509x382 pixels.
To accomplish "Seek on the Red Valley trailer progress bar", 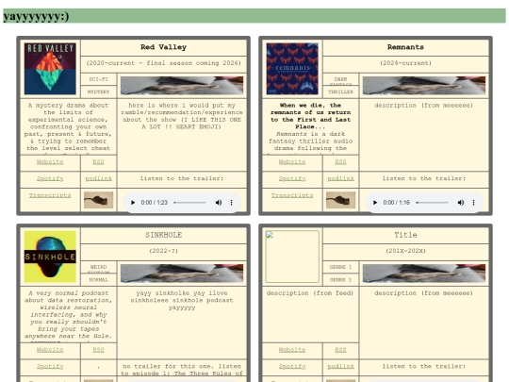I will [189, 203].
